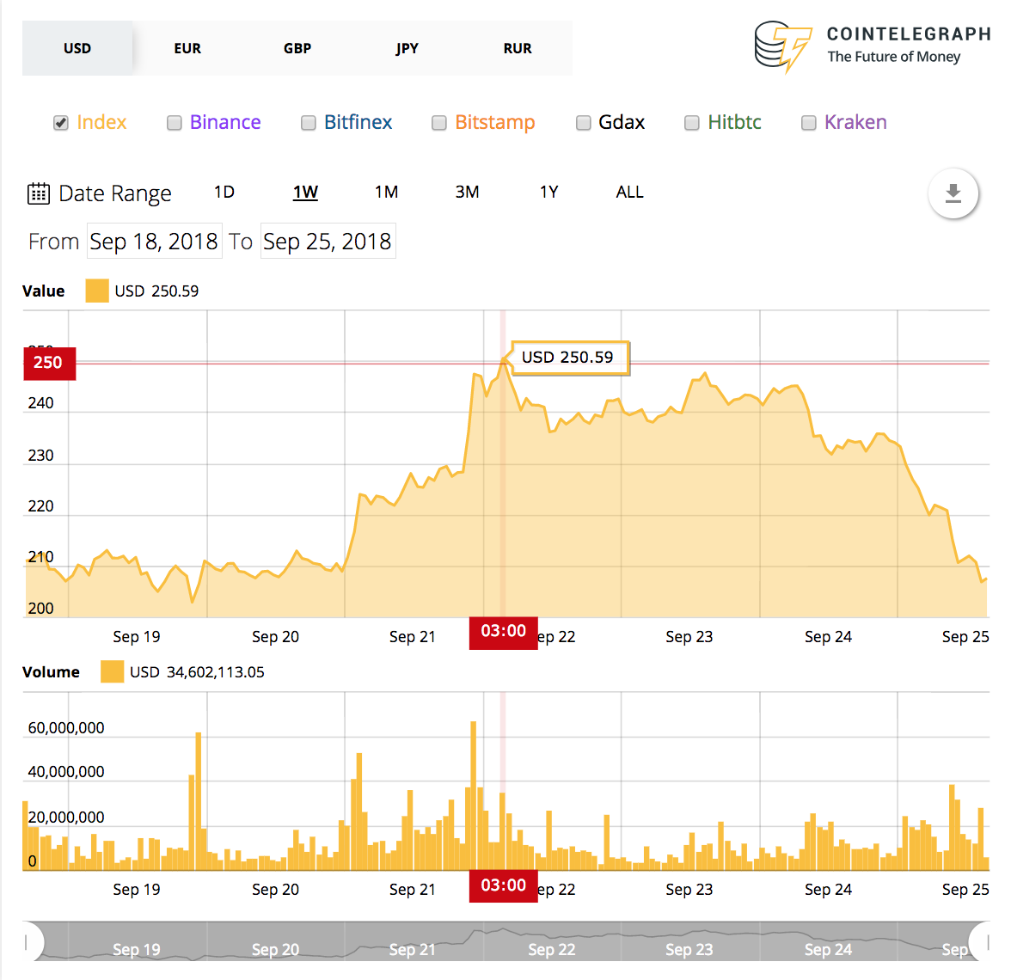1011x980 pixels.
Task: Switch to the USD currency tab
Action: 77,48
